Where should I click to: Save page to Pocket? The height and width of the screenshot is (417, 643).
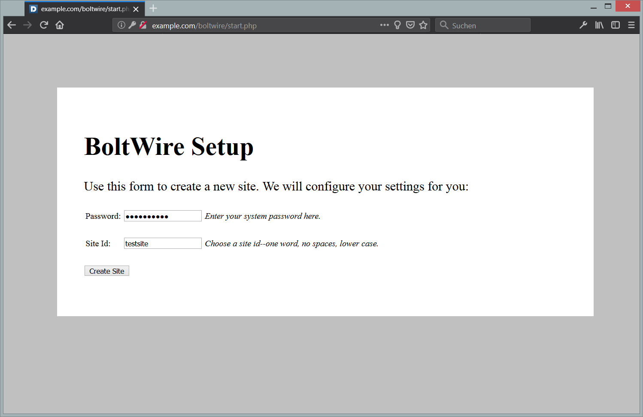tap(410, 25)
